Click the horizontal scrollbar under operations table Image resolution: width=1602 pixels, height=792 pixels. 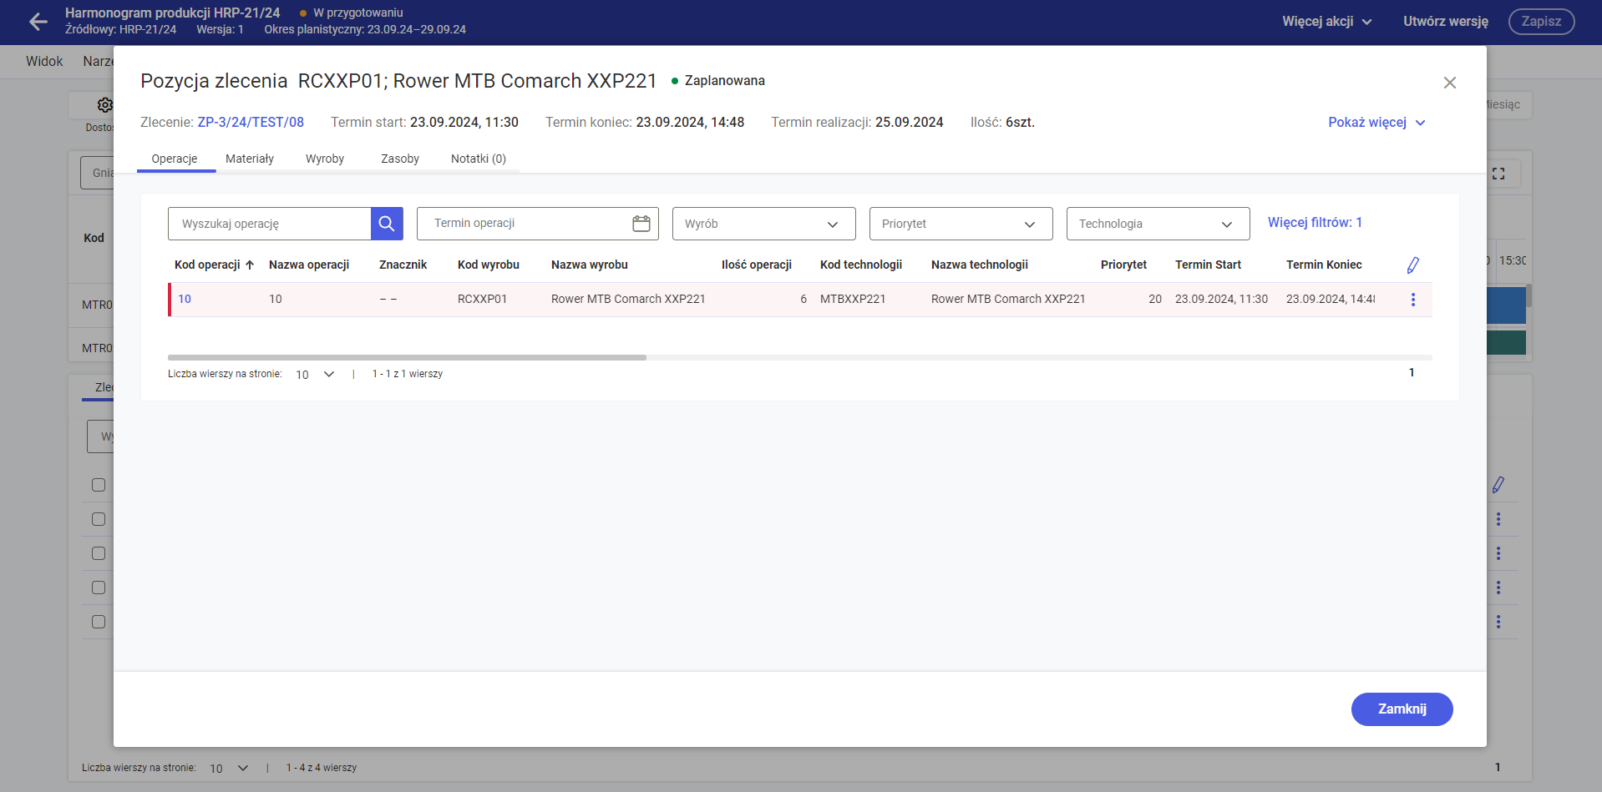(x=407, y=357)
